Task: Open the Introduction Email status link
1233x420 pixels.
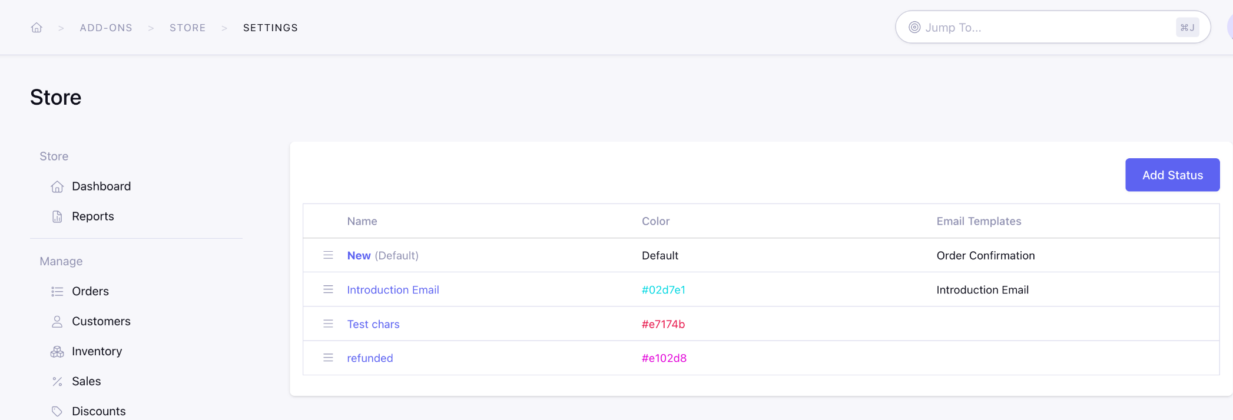Action: click(x=393, y=290)
